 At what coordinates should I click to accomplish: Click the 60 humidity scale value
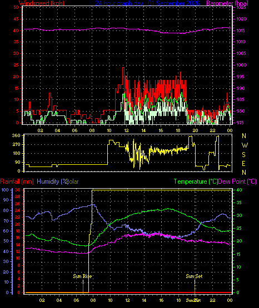click(6, 231)
